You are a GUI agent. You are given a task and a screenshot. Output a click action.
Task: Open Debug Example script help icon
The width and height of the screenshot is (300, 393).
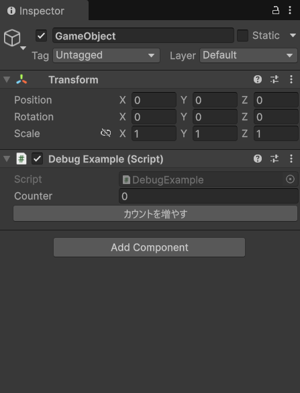[x=258, y=159]
